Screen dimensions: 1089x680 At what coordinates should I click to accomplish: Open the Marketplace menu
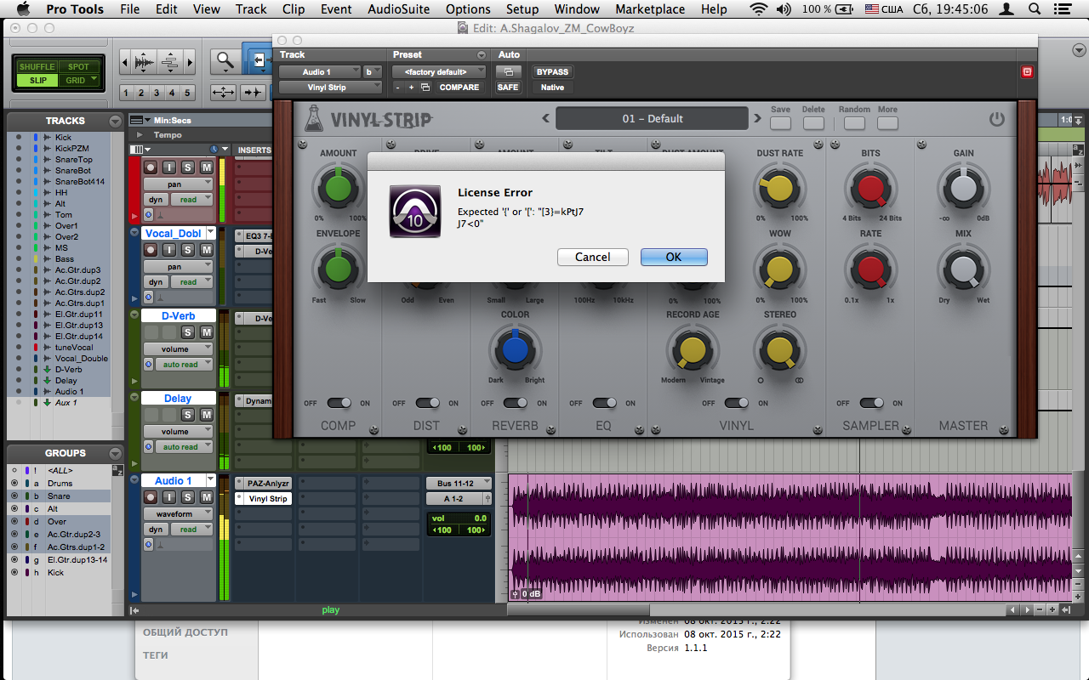[650, 9]
